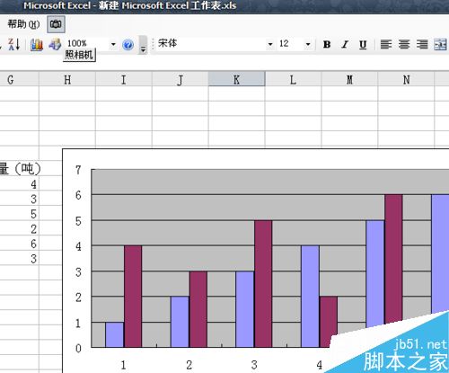Click the cell with value 4
The width and height of the screenshot is (449, 373).
click(19, 183)
